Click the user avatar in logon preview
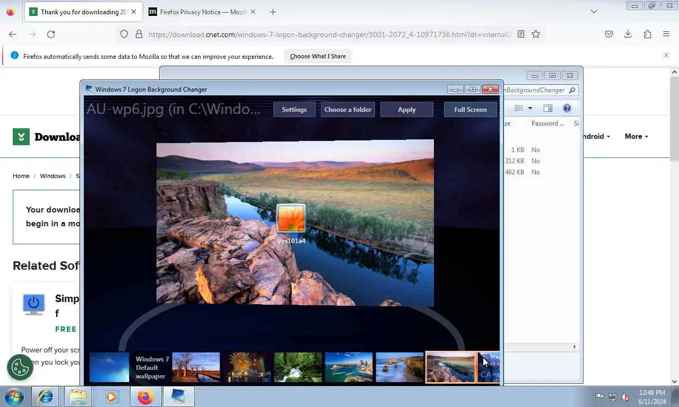This screenshot has width=679, height=407. [x=291, y=218]
